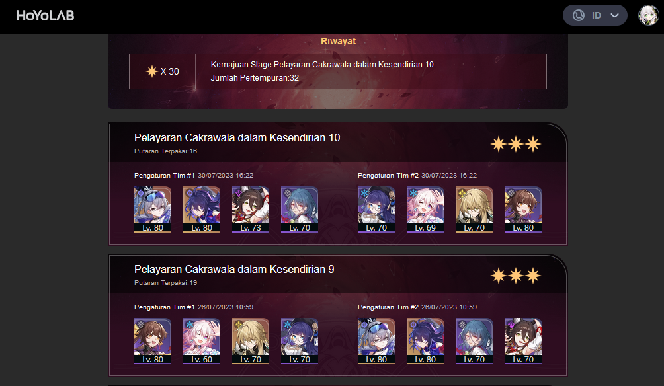
Task: Open the user profile avatar
Action: pyautogui.click(x=648, y=15)
